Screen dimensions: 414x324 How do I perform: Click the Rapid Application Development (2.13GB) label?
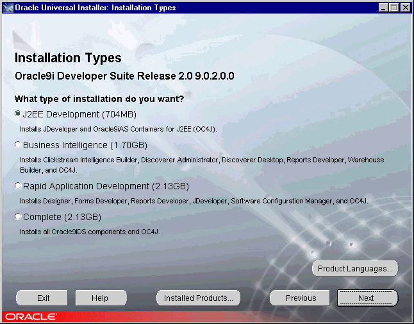tap(106, 186)
